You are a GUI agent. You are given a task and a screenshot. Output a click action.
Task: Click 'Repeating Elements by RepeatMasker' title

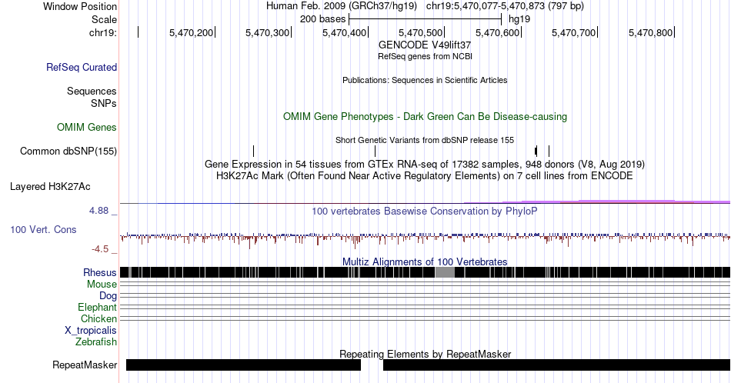pyautogui.click(x=425, y=354)
